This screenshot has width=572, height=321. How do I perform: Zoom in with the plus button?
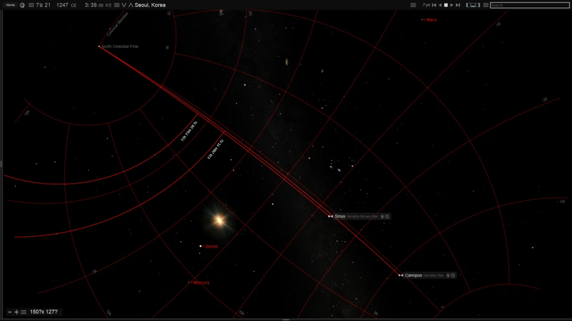coord(17,312)
